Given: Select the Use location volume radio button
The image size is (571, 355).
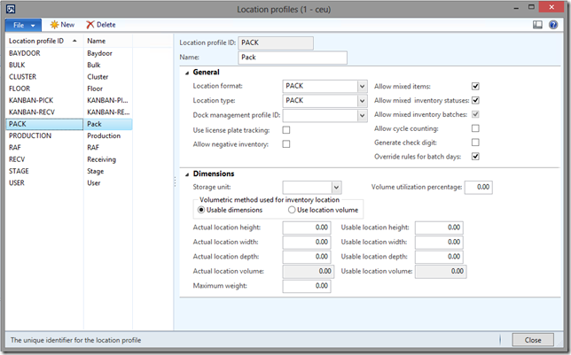Looking at the screenshot, I should click(x=293, y=210).
